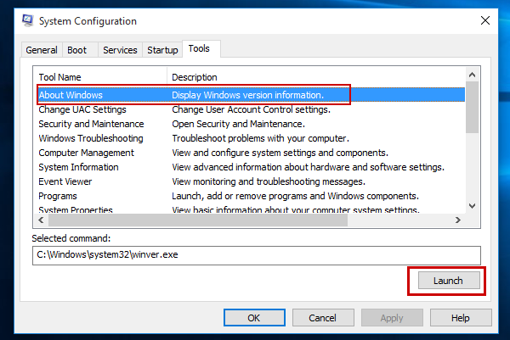This screenshot has height=340, width=510.
Task: Click the System Configuration title bar icon
Action: tap(28, 20)
